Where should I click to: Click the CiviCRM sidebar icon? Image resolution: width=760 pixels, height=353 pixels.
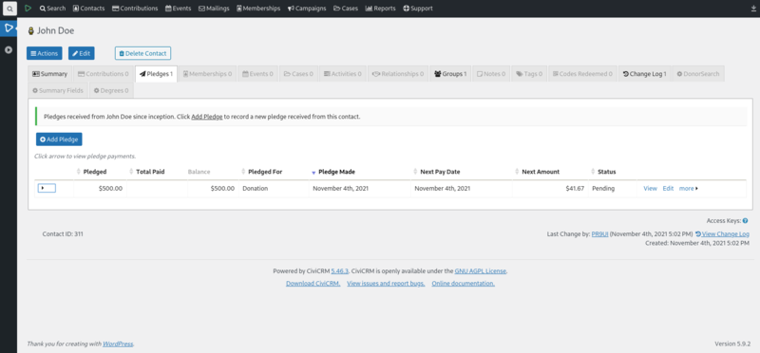pyautogui.click(x=9, y=28)
